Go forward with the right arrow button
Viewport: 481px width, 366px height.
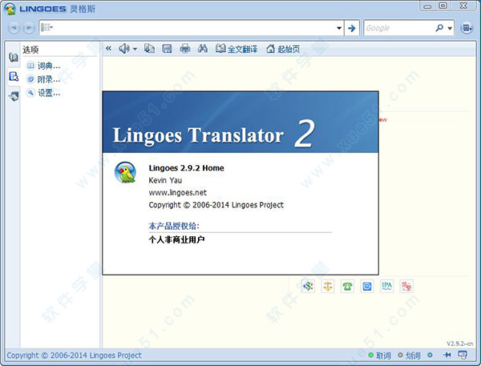pos(29,28)
